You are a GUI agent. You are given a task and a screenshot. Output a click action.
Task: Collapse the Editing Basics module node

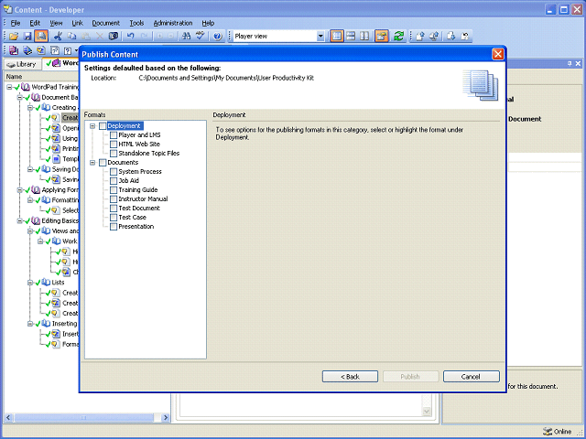(x=20, y=221)
